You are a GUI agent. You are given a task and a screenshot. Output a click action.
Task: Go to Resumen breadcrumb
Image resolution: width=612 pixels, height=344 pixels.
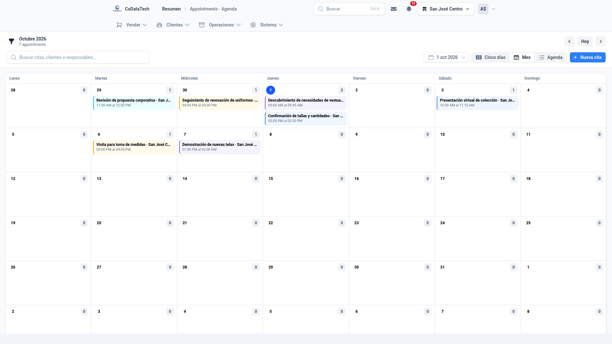tap(171, 9)
